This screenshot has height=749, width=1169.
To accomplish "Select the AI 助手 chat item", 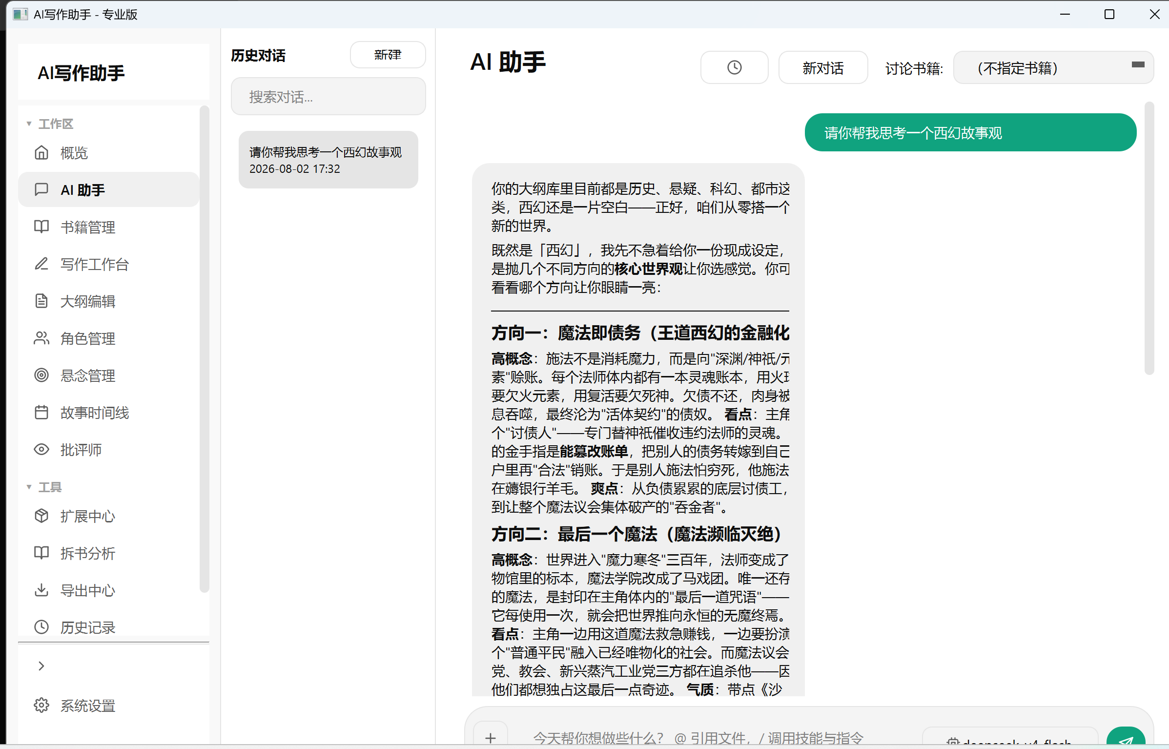I will [108, 190].
